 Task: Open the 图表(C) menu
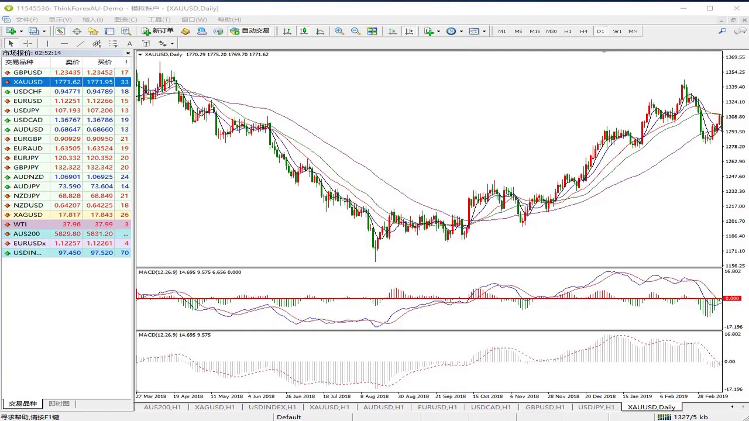tap(125, 19)
